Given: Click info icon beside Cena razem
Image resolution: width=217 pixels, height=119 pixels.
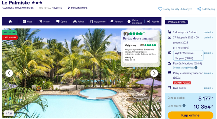Looking at the screenshot, I should [x=184, y=105].
